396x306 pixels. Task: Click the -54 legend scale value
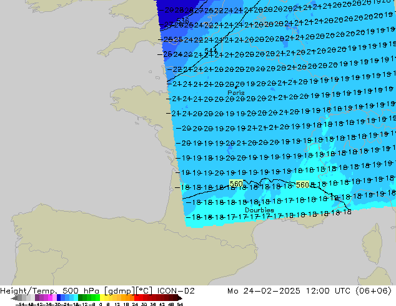(x=20, y=304)
